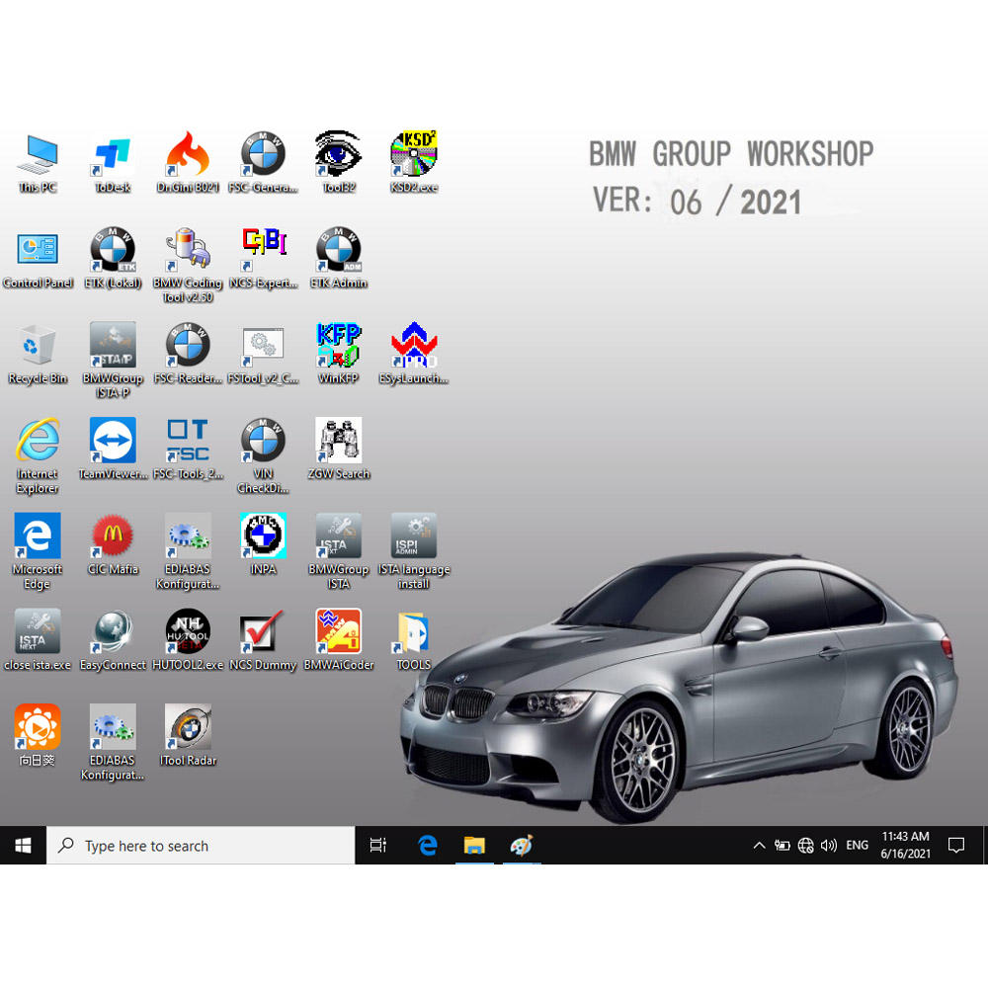Open Microsoft Edge desktop shortcut
Screen dimensions: 988x988
click(x=38, y=550)
